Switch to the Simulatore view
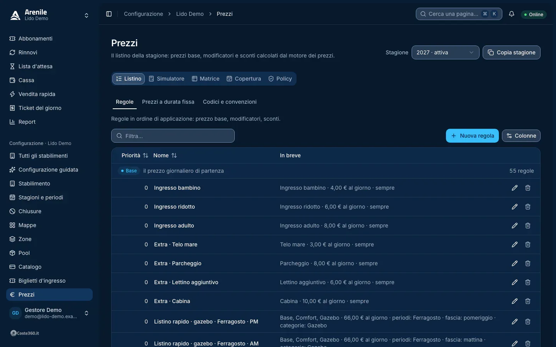 (x=166, y=79)
